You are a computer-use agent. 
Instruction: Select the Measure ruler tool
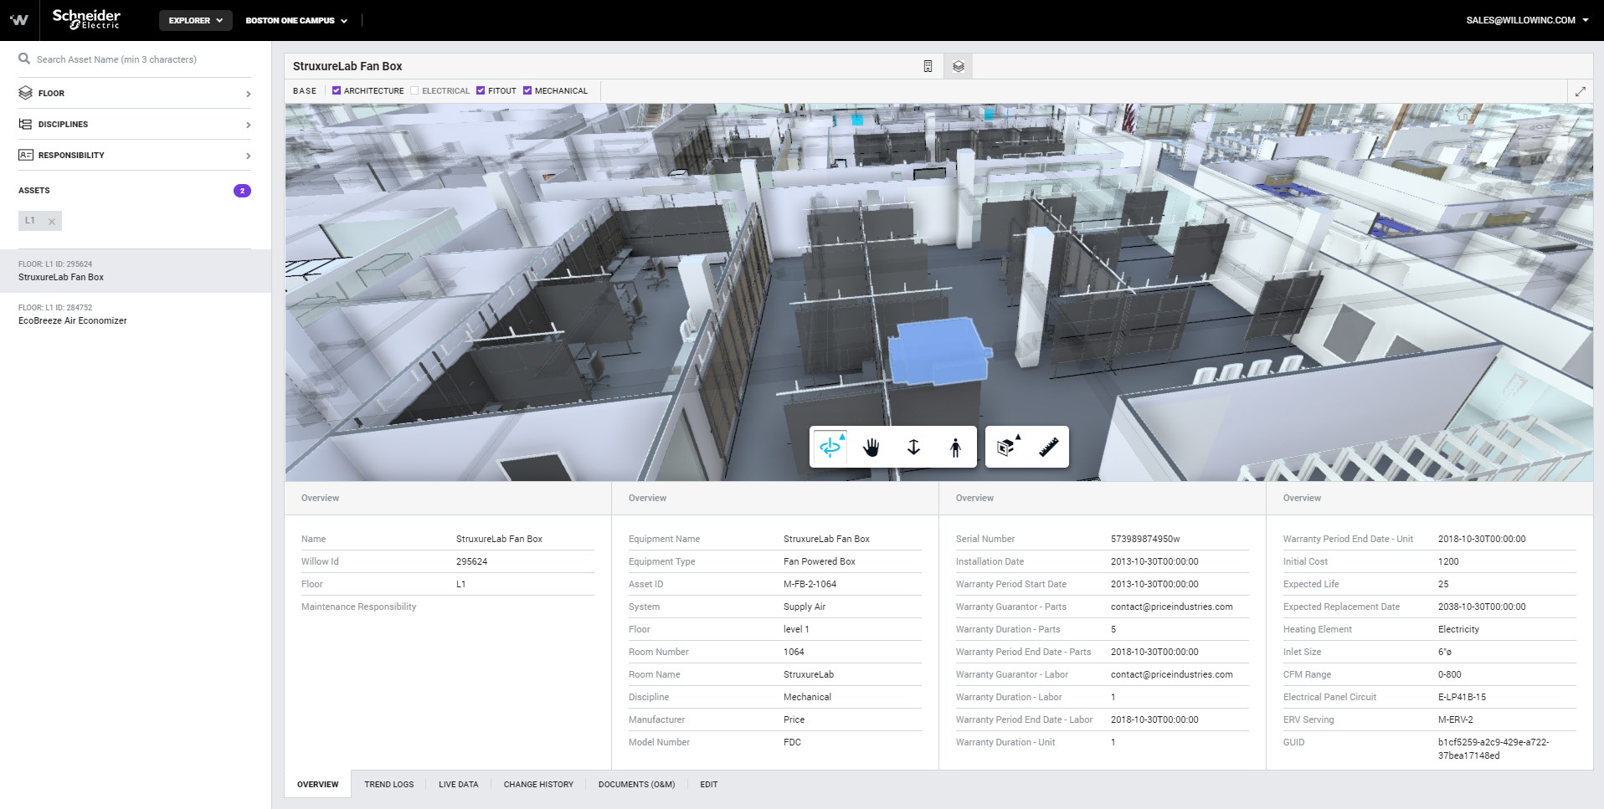pyautogui.click(x=1048, y=447)
